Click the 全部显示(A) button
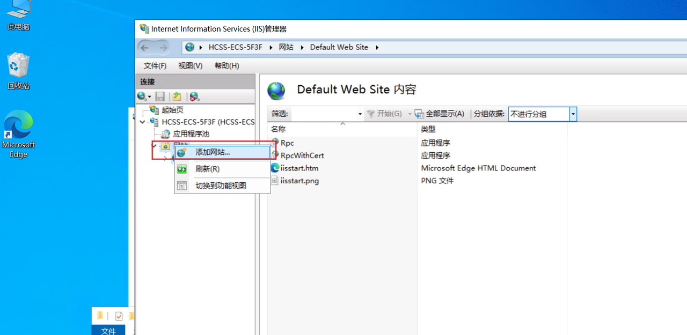This screenshot has height=335, width=687. point(440,114)
